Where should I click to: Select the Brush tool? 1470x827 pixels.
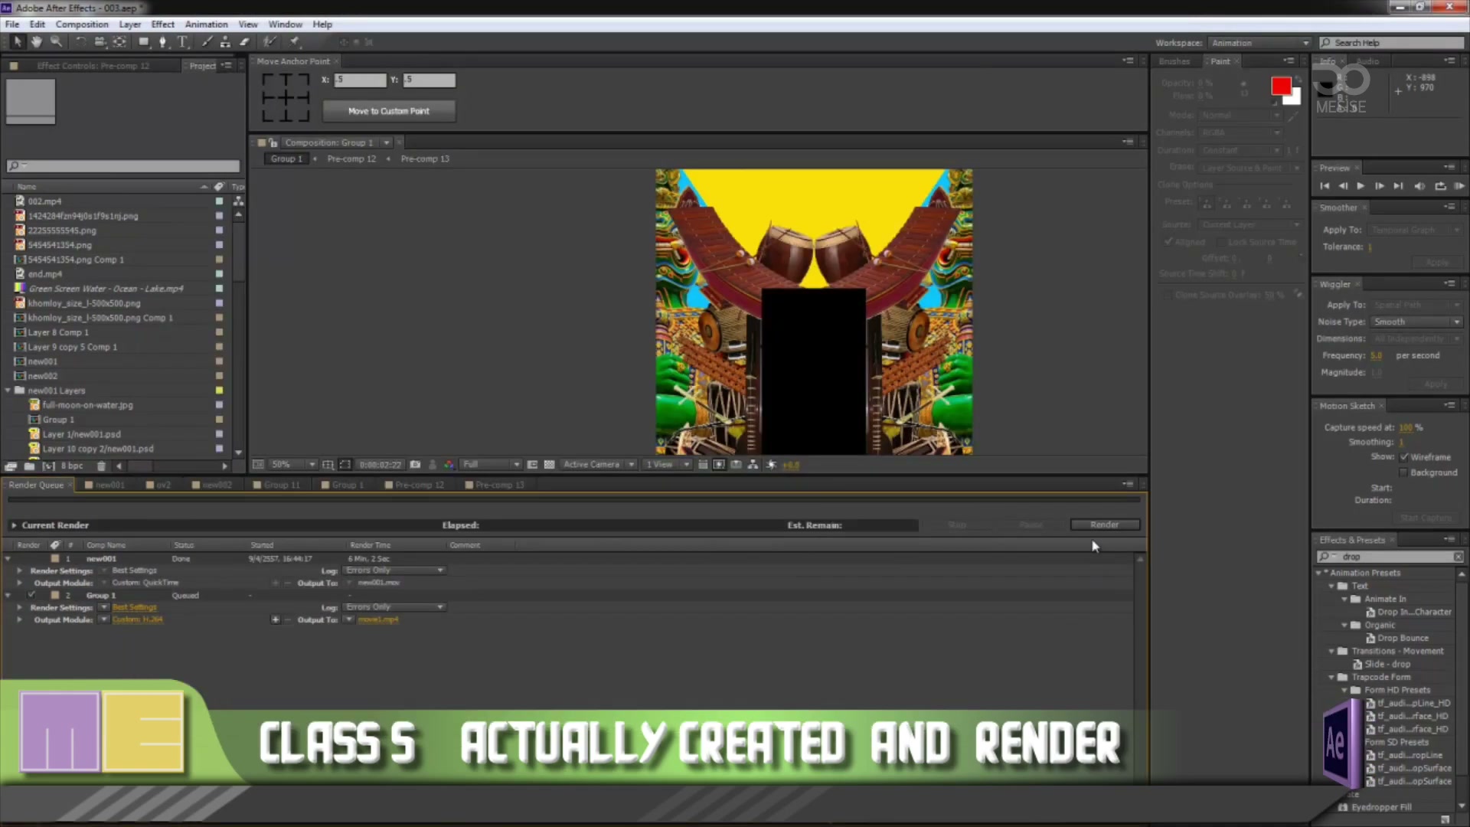click(207, 42)
